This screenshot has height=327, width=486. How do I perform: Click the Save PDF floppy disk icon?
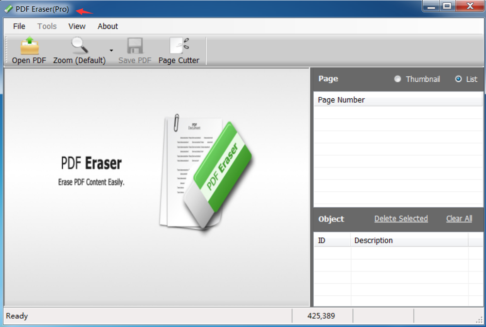click(135, 46)
